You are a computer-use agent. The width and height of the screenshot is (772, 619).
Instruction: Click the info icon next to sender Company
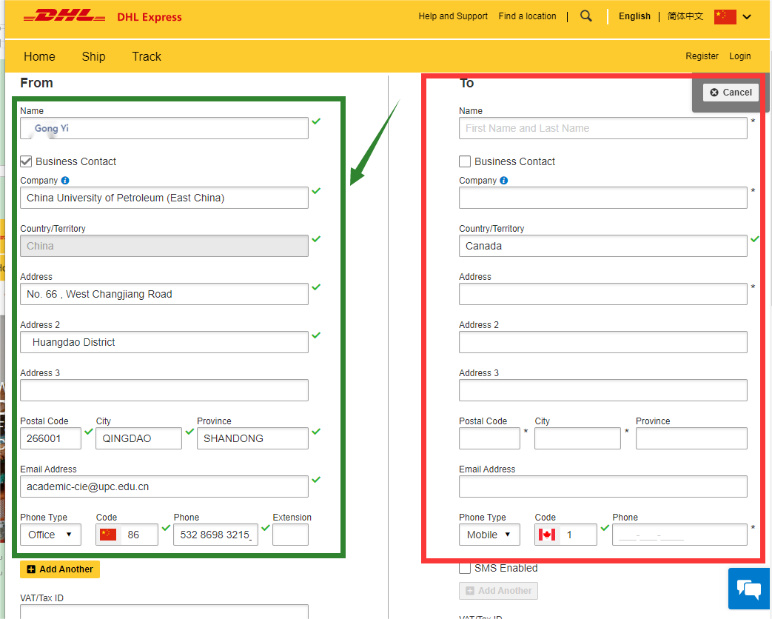[x=65, y=181]
